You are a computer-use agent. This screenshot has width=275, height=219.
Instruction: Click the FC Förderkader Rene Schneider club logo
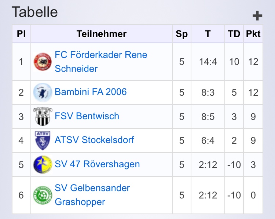click(x=43, y=62)
